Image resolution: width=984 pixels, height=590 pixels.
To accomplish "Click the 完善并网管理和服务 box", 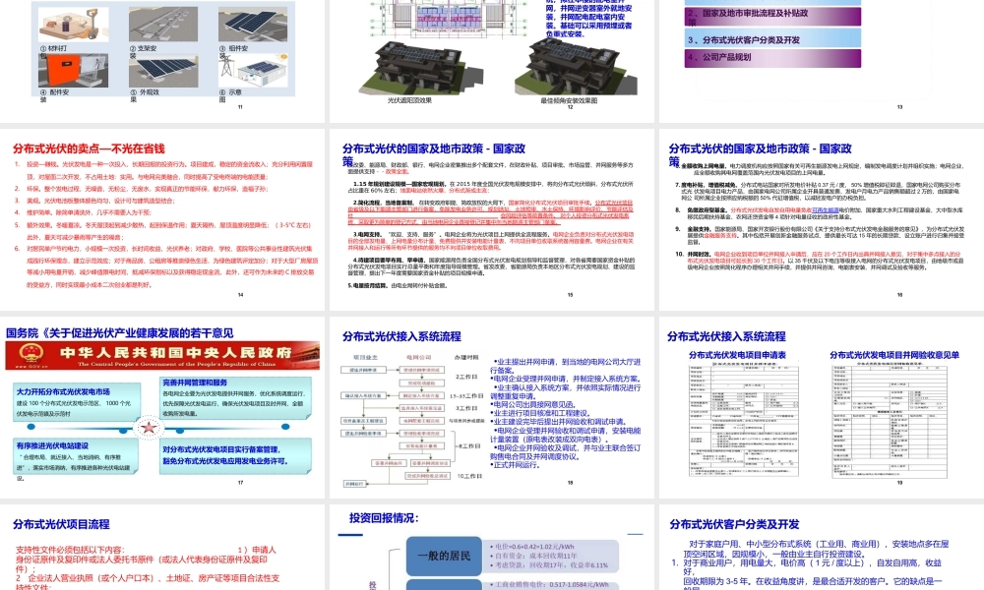I will coord(235,397).
